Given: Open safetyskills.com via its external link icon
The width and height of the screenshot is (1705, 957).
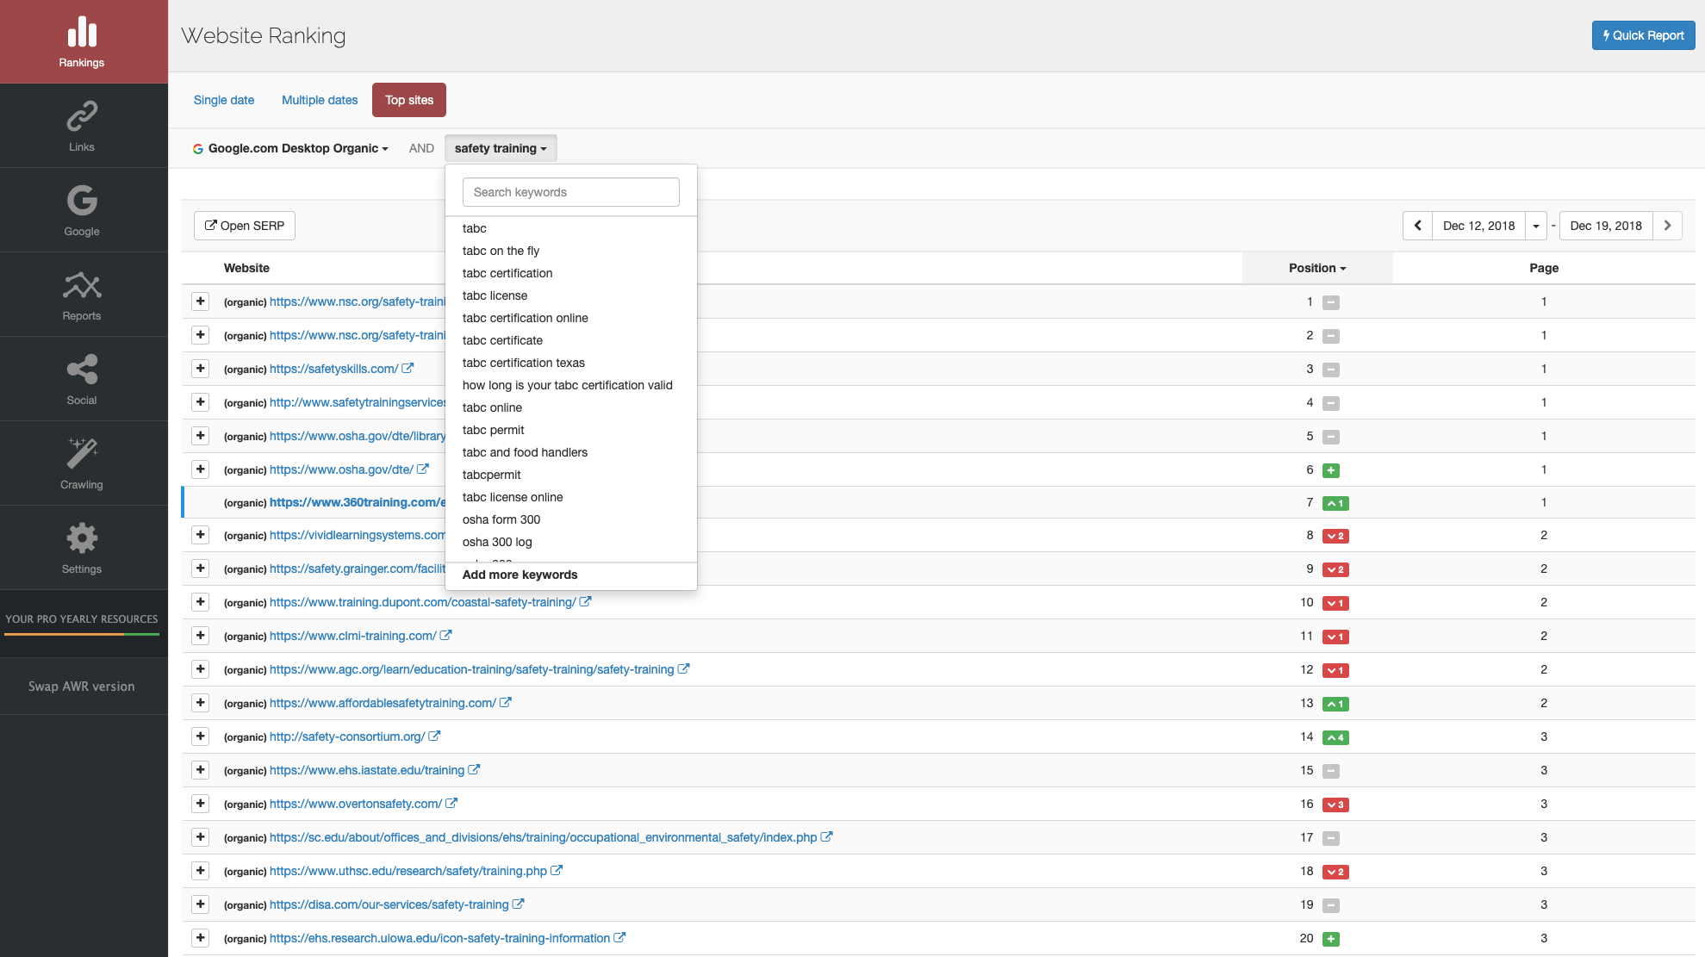Looking at the screenshot, I should click(x=408, y=368).
